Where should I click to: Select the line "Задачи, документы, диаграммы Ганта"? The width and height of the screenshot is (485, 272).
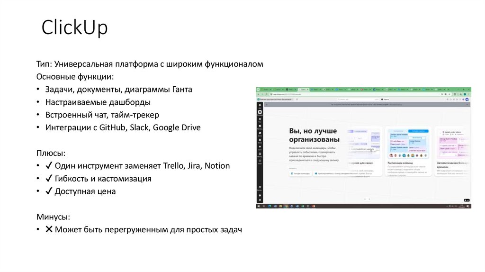coord(118,90)
